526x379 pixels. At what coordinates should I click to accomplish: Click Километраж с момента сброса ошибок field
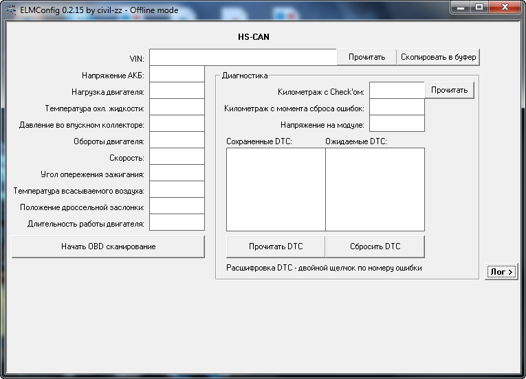pos(397,107)
